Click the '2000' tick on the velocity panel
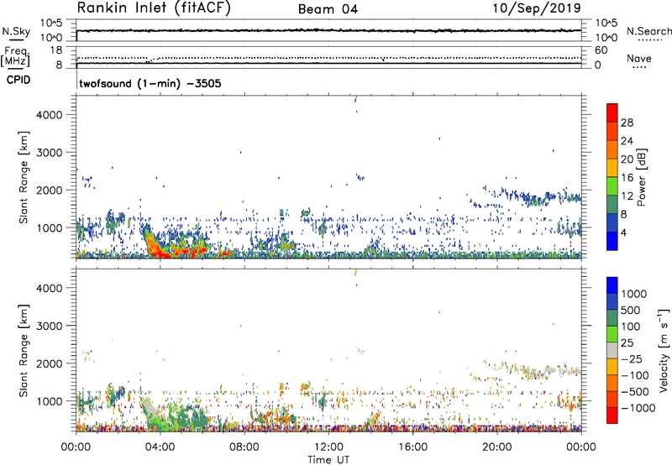The height and width of the screenshot is (465, 672). (50, 363)
